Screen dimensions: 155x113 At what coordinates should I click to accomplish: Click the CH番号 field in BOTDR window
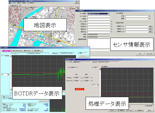point(85,53)
